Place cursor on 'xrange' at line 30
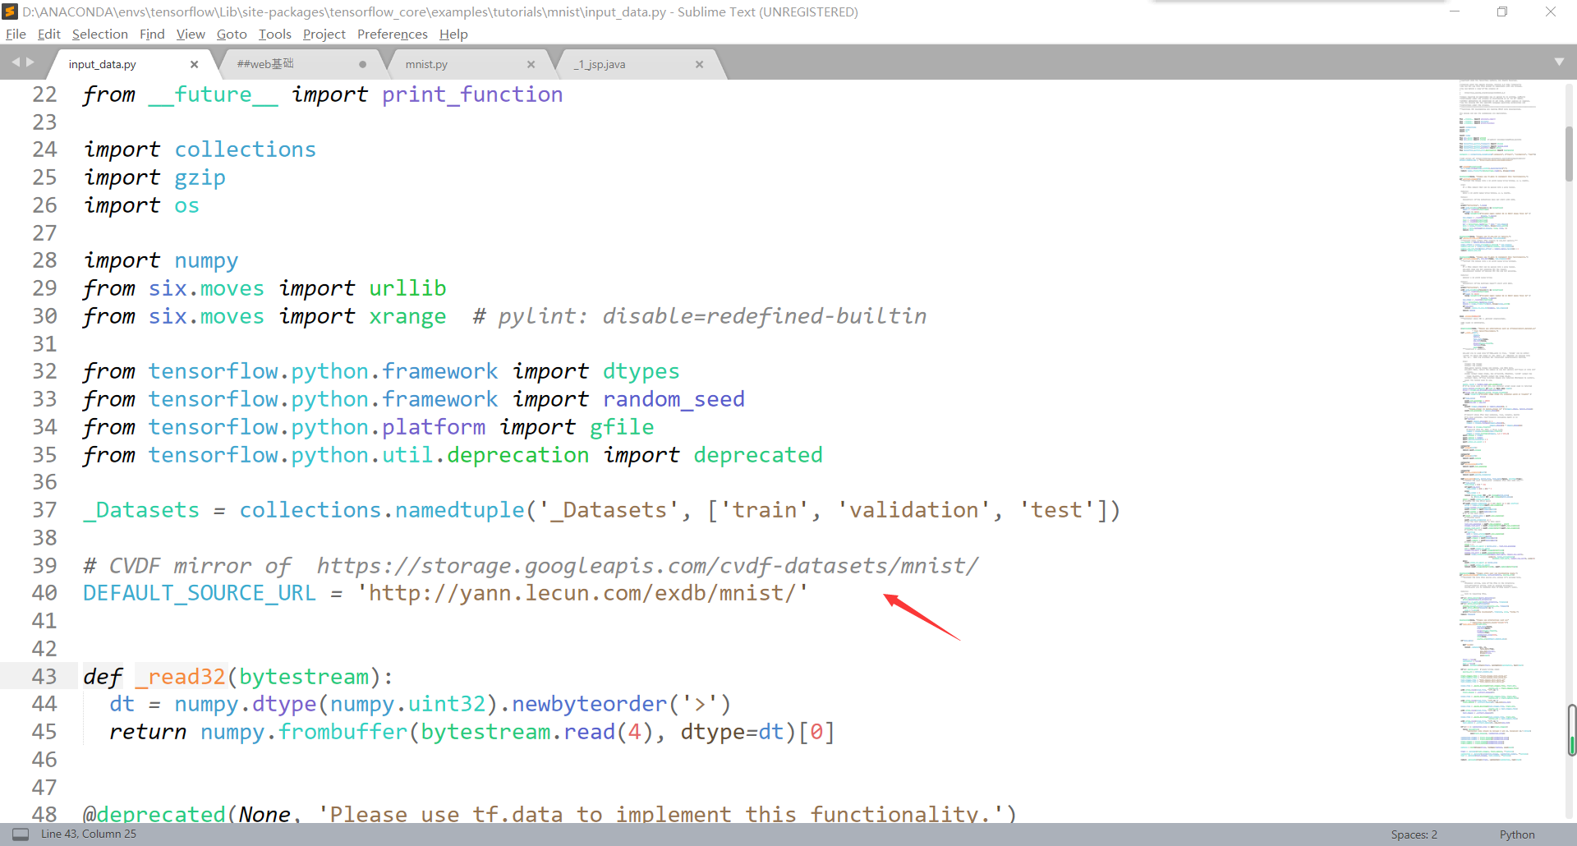Image resolution: width=1577 pixels, height=846 pixels. [407, 317]
